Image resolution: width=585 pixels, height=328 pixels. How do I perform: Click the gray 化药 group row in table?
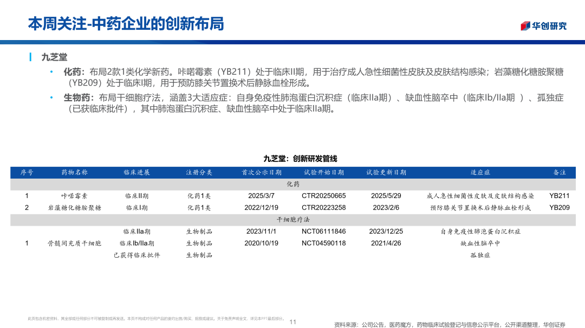tap(293, 184)
